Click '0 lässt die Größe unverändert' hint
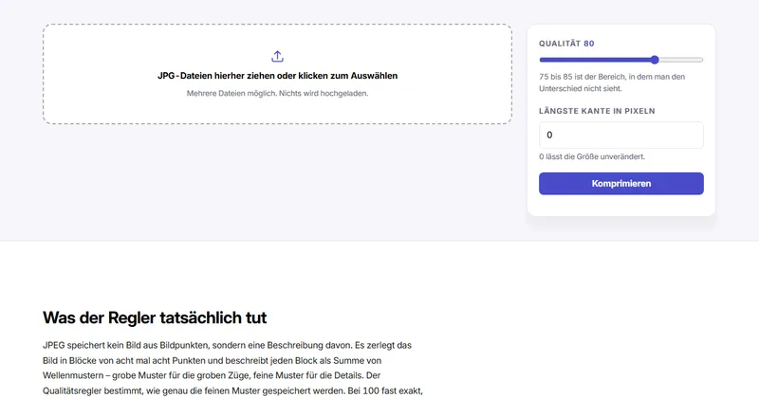Image resolution: width=759 pixels, height=398 pixels. tap(592, 156)
